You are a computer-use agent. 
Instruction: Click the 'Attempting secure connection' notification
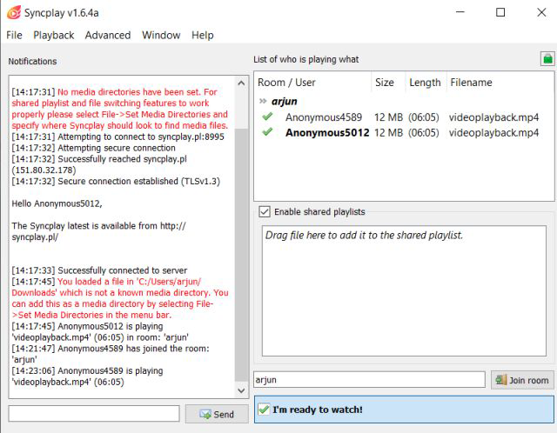(93, 148)
